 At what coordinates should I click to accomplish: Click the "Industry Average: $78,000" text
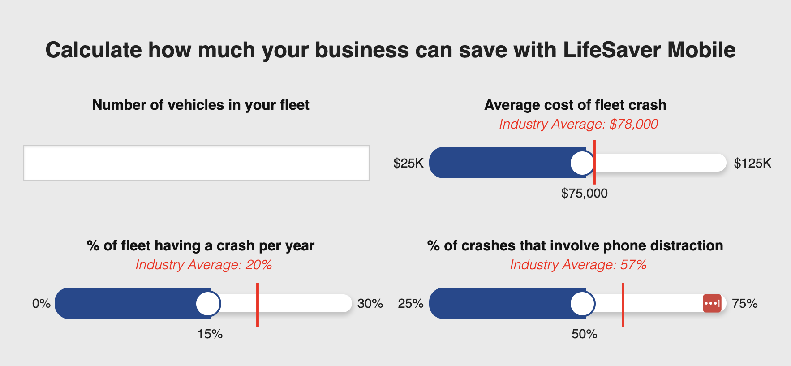[x=578, y=124]
